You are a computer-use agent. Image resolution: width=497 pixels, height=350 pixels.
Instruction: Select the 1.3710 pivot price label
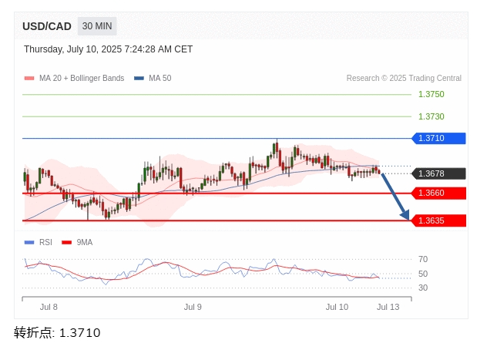coord(438,139)
